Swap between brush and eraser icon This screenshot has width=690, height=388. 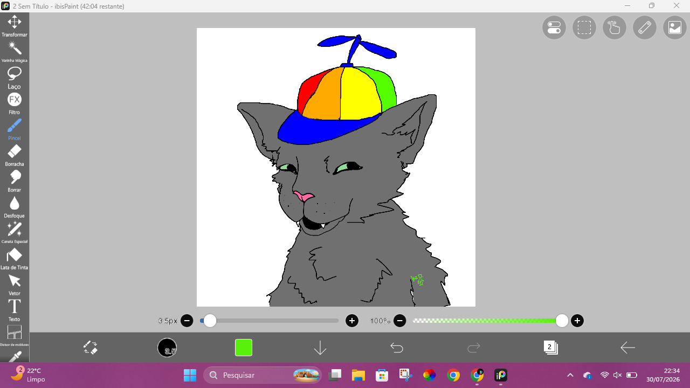90,348
